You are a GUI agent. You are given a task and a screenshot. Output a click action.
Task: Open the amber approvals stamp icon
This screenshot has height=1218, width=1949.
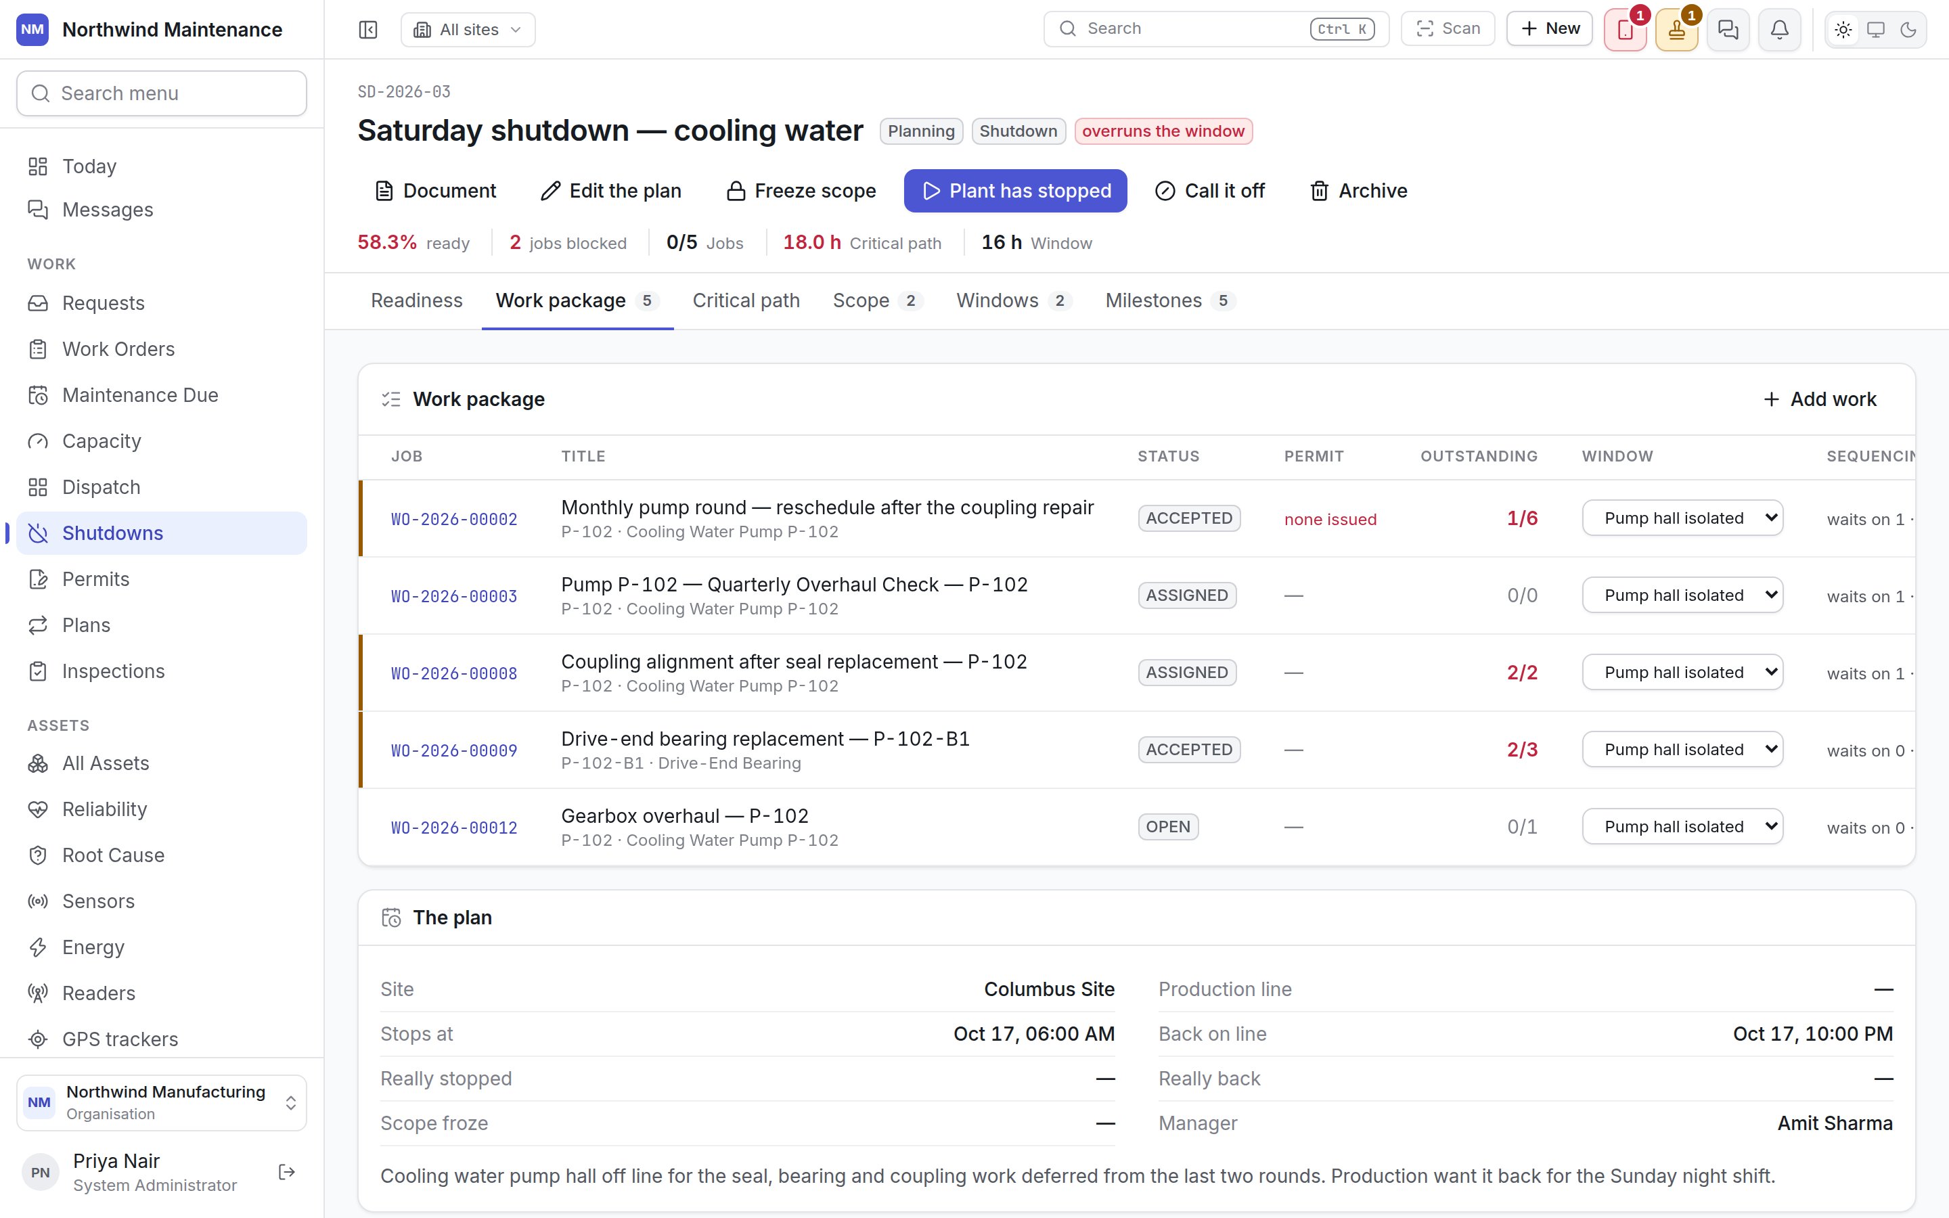coord(1677,30)
